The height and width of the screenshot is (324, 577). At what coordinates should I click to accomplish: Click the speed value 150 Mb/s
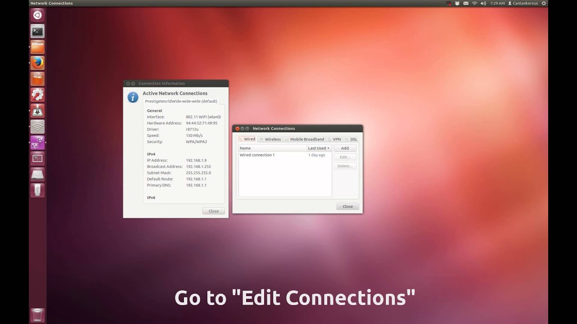[194, 135]
